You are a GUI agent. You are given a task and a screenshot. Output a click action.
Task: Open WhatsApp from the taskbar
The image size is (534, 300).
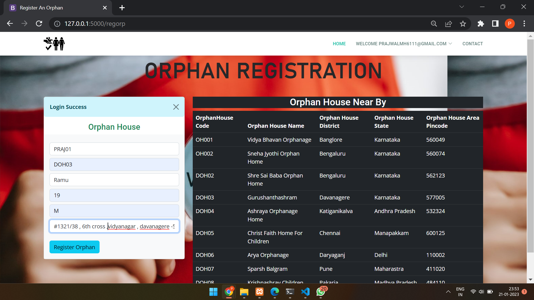tap(320, 292)
